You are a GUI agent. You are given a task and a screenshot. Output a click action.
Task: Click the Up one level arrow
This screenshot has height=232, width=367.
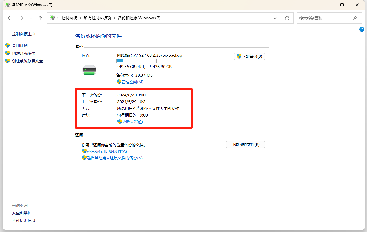click(40, 18)
